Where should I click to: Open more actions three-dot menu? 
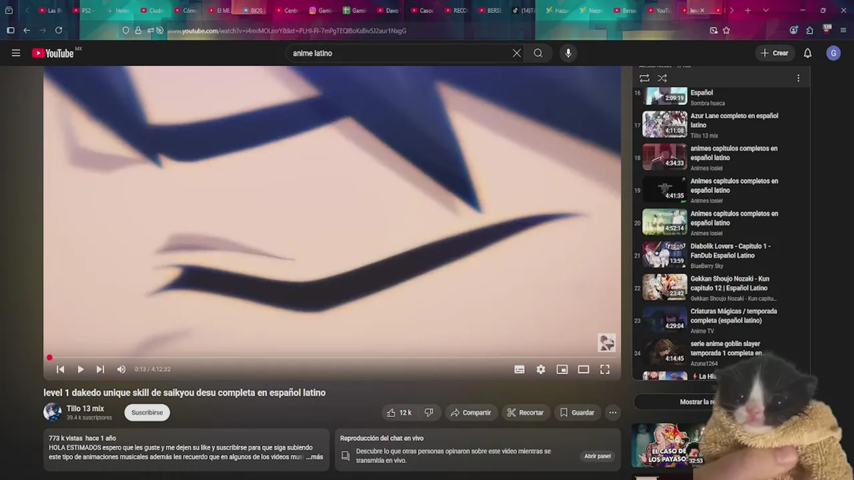[x=612, y=413]
